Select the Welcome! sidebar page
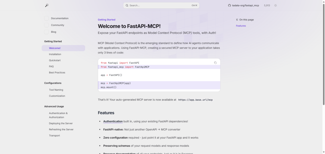The width and height of the screenshot is (325, 154). 63,48
